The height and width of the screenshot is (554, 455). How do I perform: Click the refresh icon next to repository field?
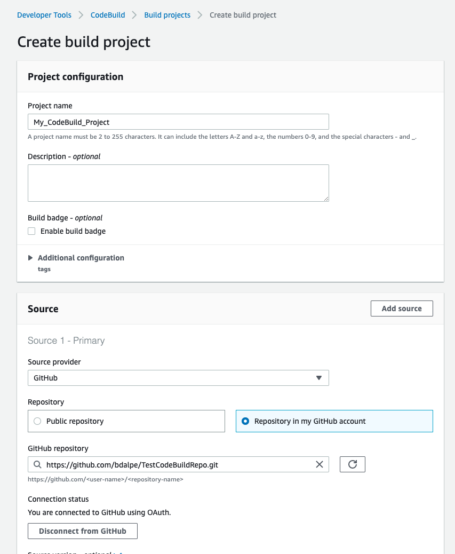point(352,464)
